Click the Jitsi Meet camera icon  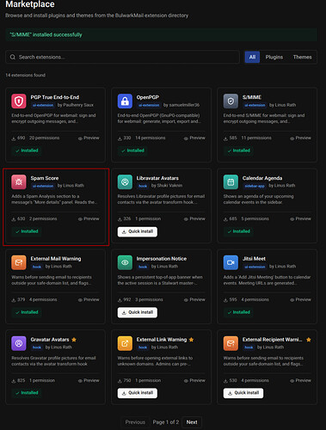coord(231,262)
